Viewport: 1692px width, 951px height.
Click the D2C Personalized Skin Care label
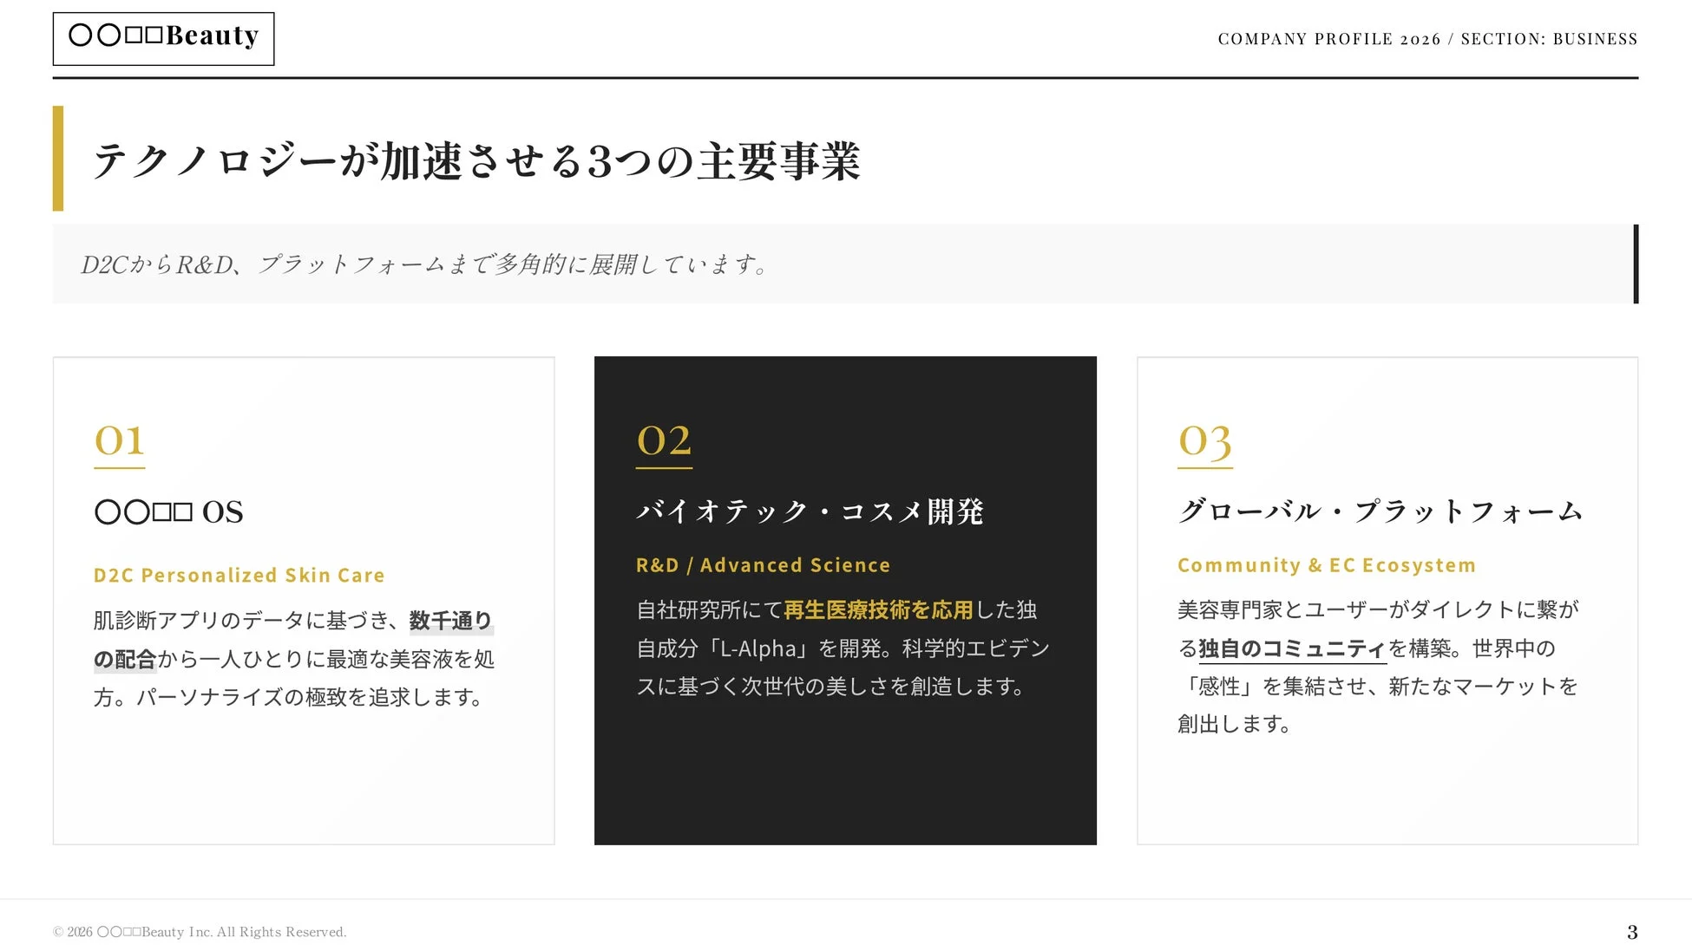tap(239, 575)
